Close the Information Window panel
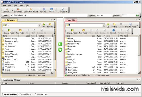 [x=139, y=80]
